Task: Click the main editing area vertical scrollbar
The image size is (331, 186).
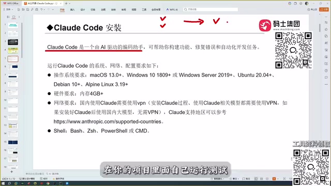Action: pos(320,27)
